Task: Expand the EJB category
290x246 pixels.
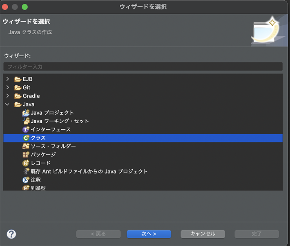Action: pyautogui.click(x=8, y=79)
